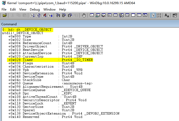
Task: Open the Debug menu
Action: (35, 10)
